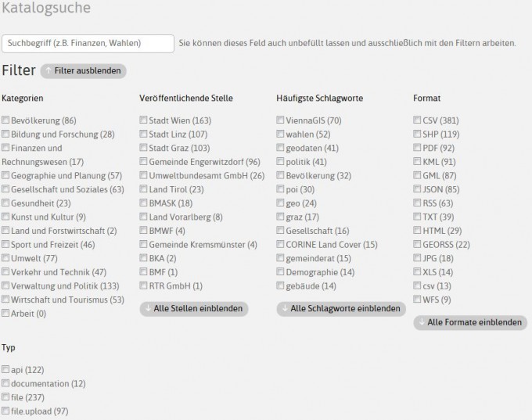Select Verwaltung und Politik (133) checkbox
Image resolution: width=532 pixels, height=420 pixels.
(5, 285)
